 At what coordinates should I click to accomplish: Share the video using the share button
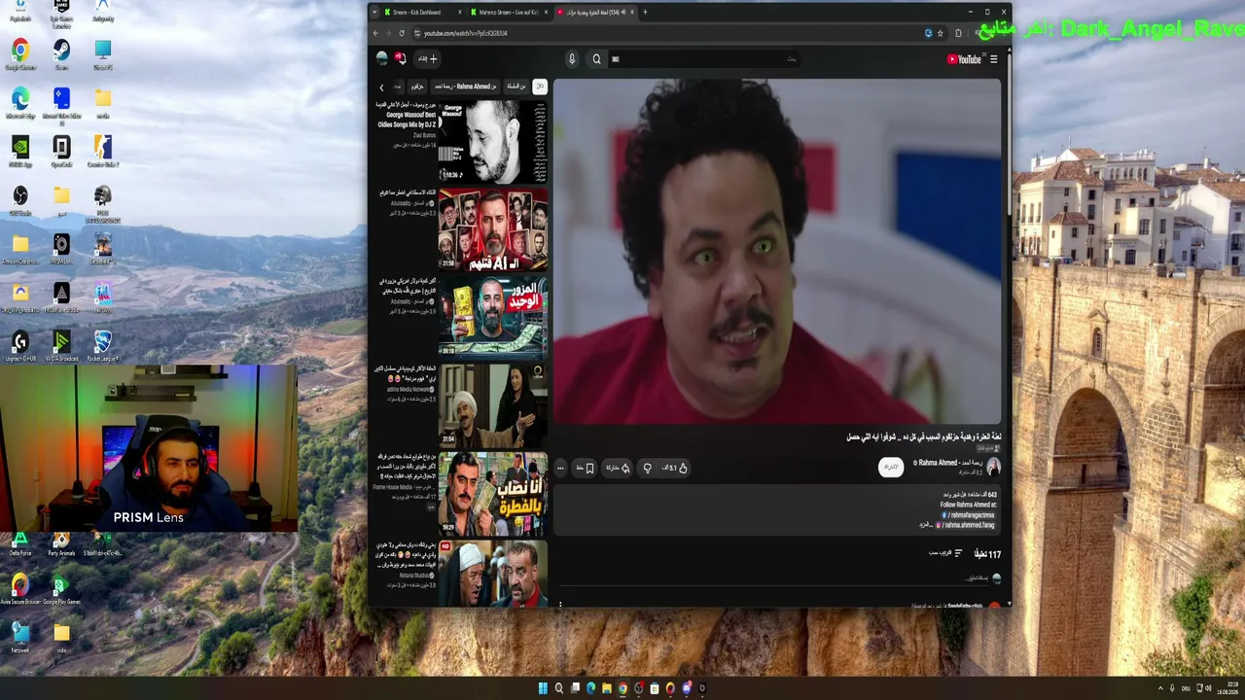[x=619, y=469]
